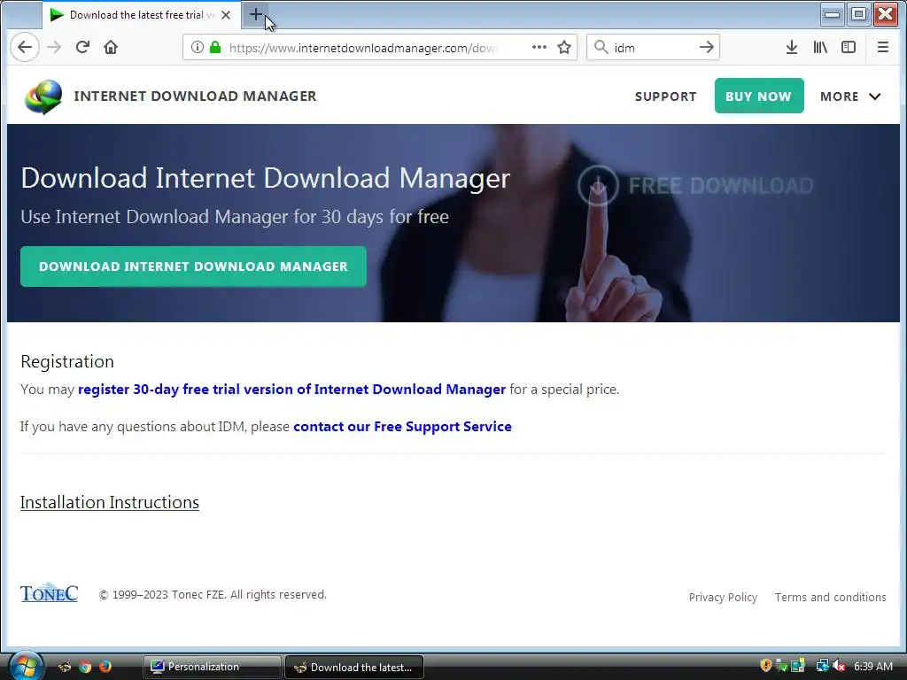Expand the MORE dropdown menu
907x680 pixels.
click(850, 97)
